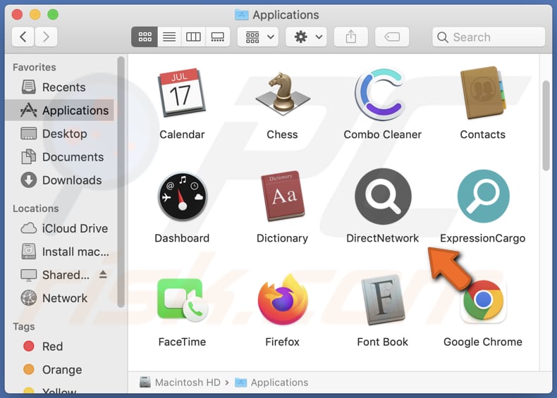Click the Contacts app icon
Viewport: 557px width, 398px height.
483,92
